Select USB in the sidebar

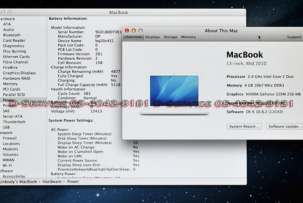(6, 127)
